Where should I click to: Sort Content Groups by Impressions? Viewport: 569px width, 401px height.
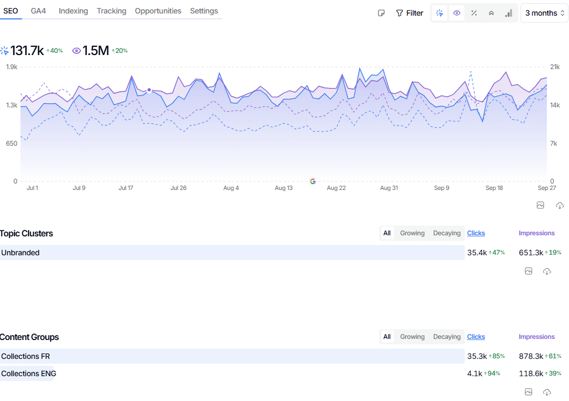tap(536, 337)
